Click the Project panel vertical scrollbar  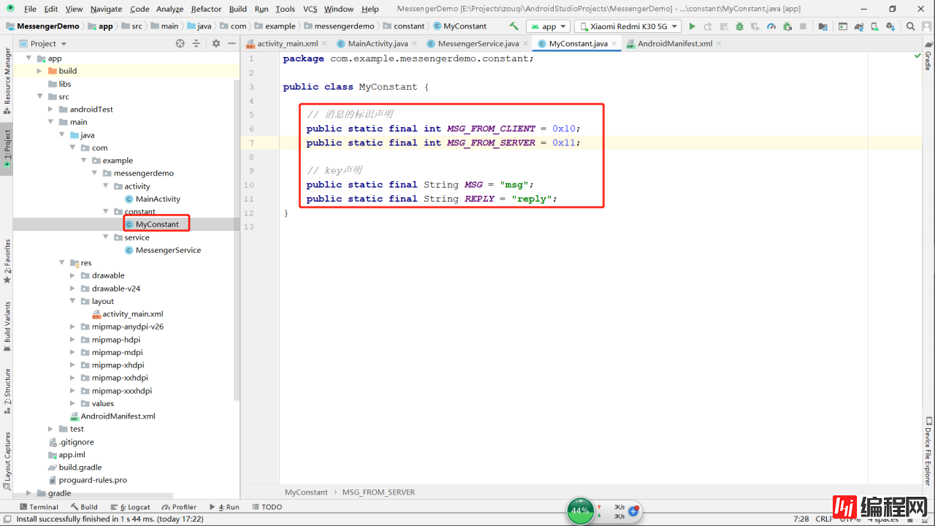click(x=237, y=241)
